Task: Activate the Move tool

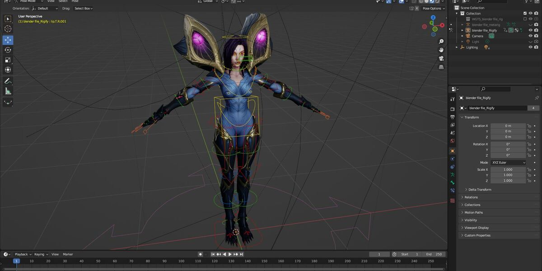Action: coord(8,40)
